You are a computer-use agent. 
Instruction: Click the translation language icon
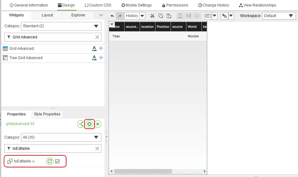tap(224, 16)
